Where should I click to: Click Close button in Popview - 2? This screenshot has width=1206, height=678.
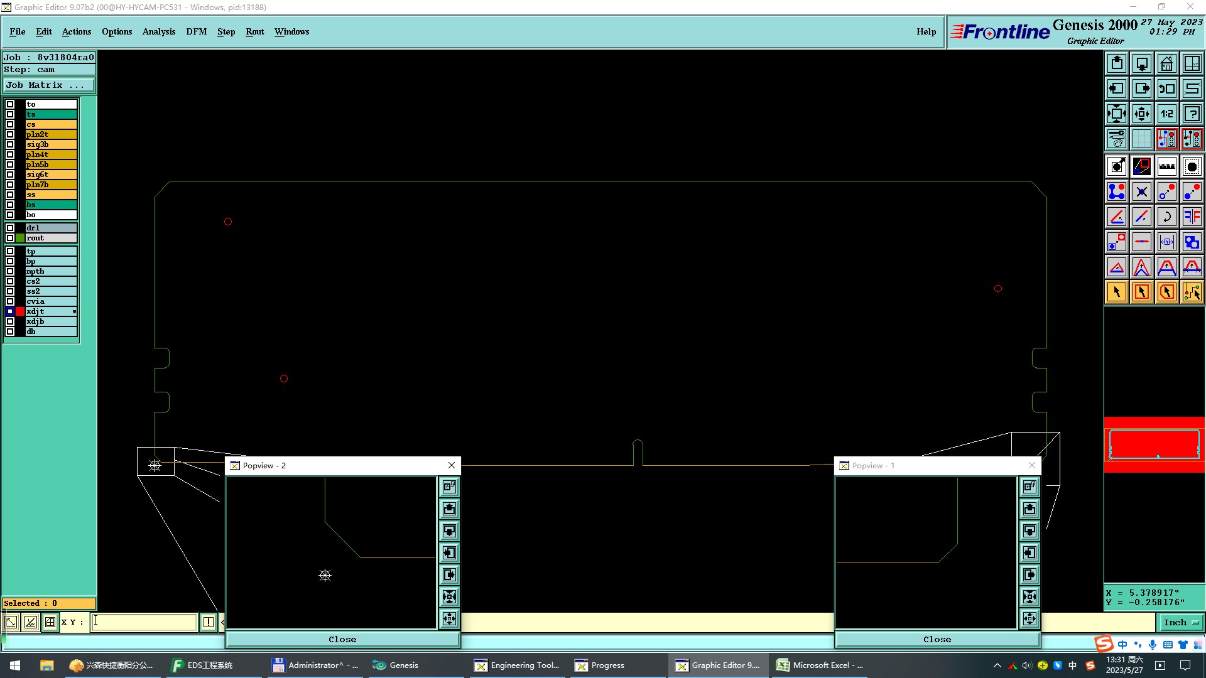pos(342,639)
